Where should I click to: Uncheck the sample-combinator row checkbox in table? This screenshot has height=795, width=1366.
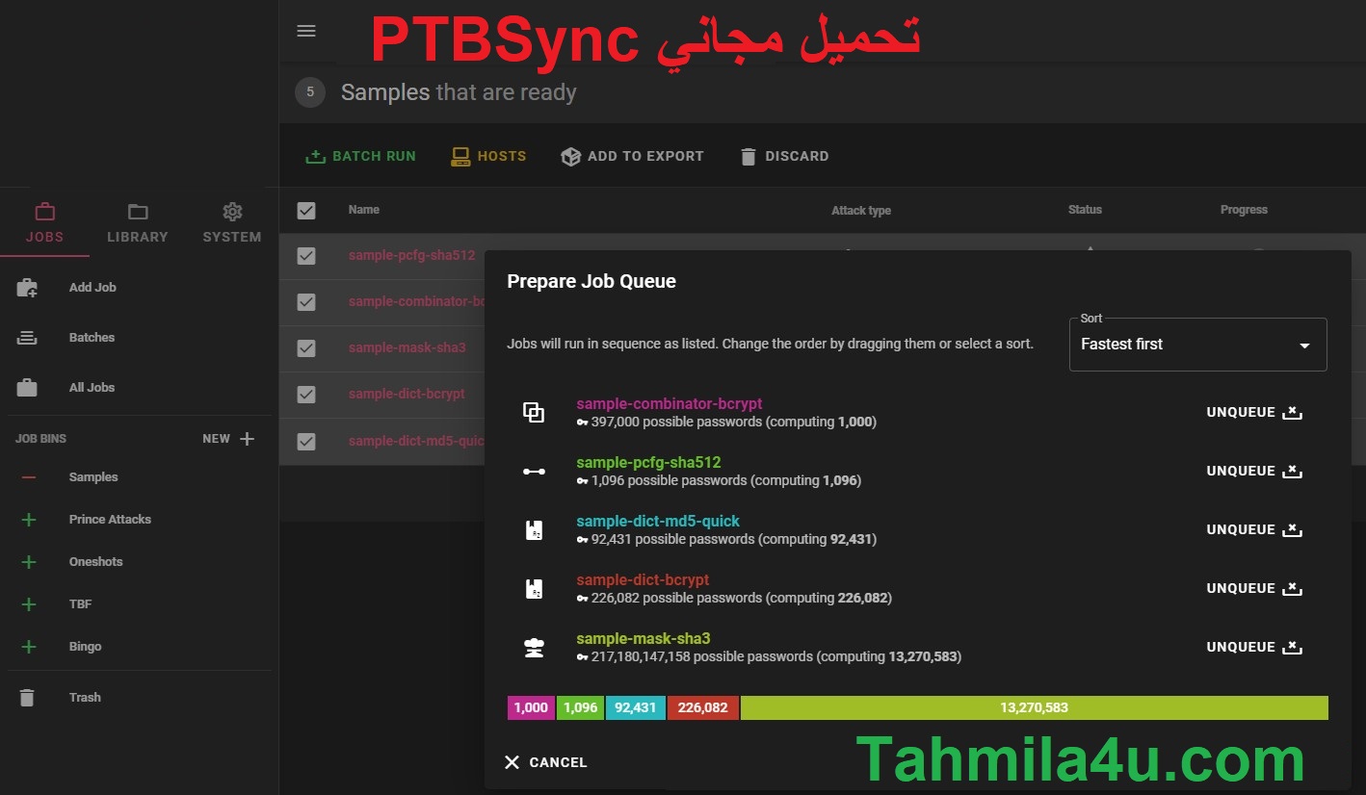tap(306, 302)
